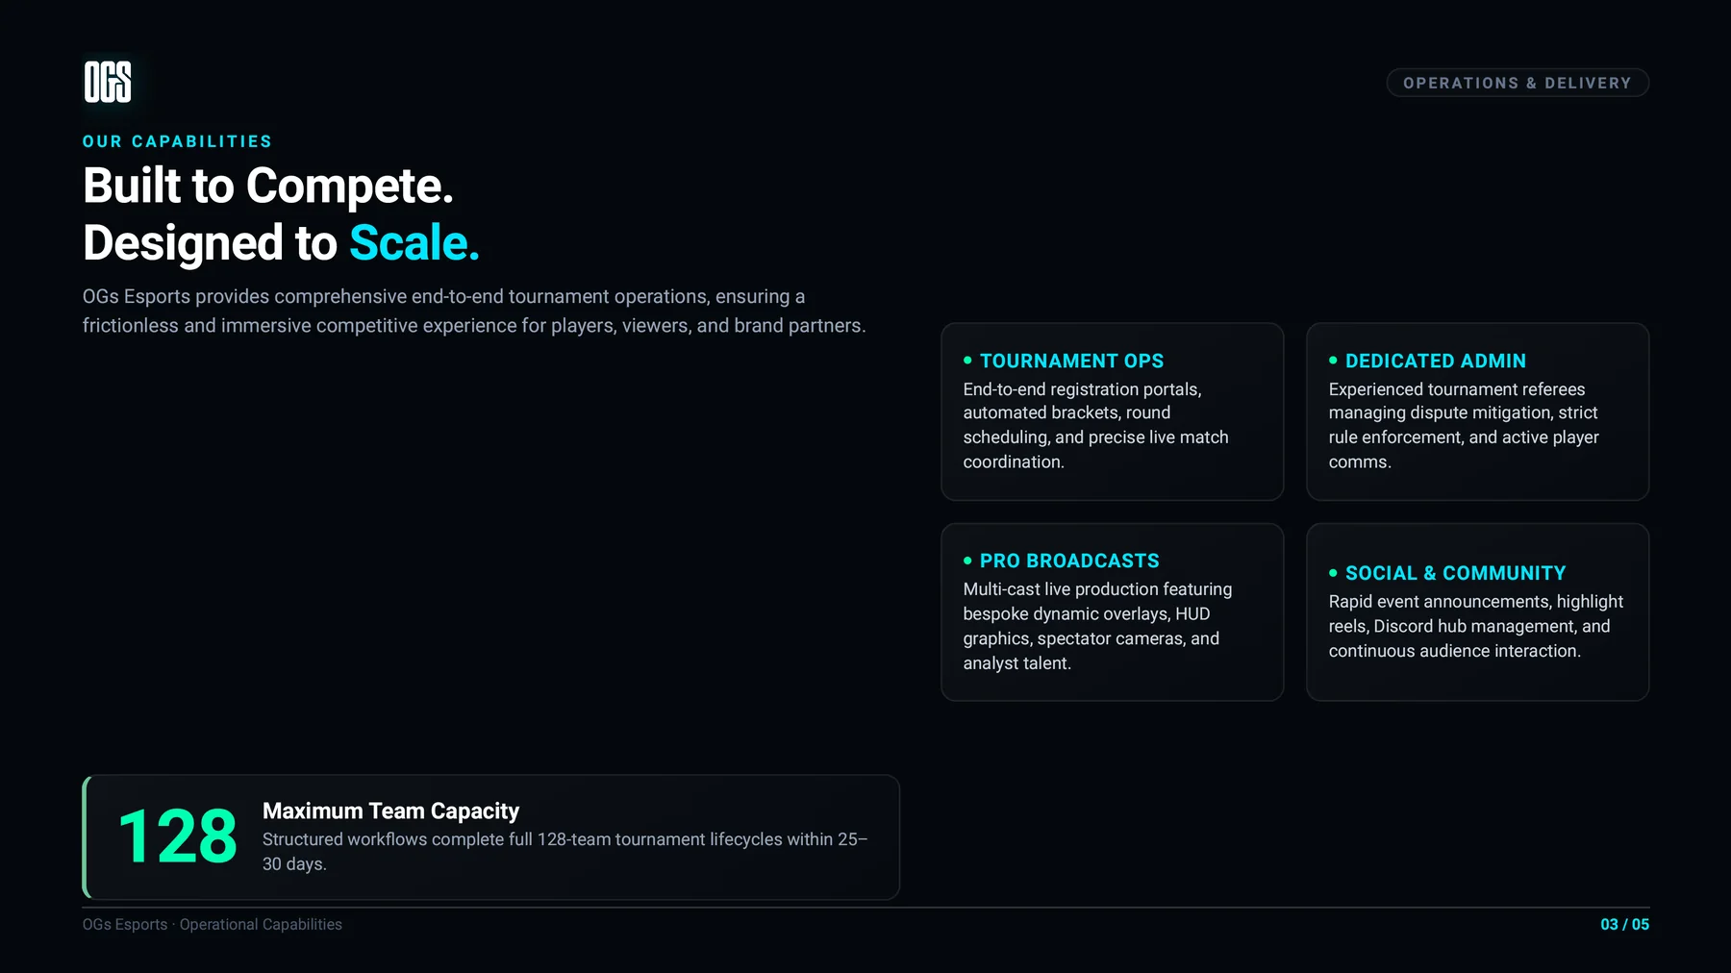Click the 'End-to-end registration portals' description
Image resolution: width=1731 pixels, height=973 pixels.
[1096, 425]
